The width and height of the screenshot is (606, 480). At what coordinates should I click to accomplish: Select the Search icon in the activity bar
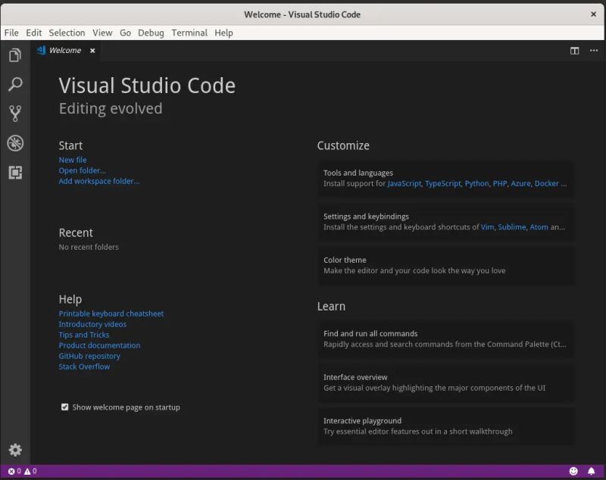click(16, 84)
